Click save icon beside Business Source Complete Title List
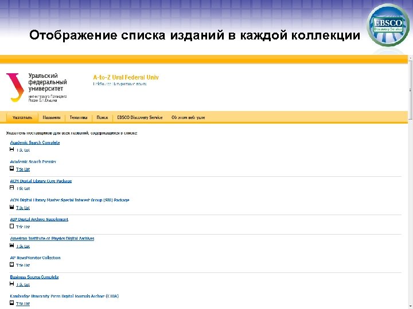 [12, 284]
